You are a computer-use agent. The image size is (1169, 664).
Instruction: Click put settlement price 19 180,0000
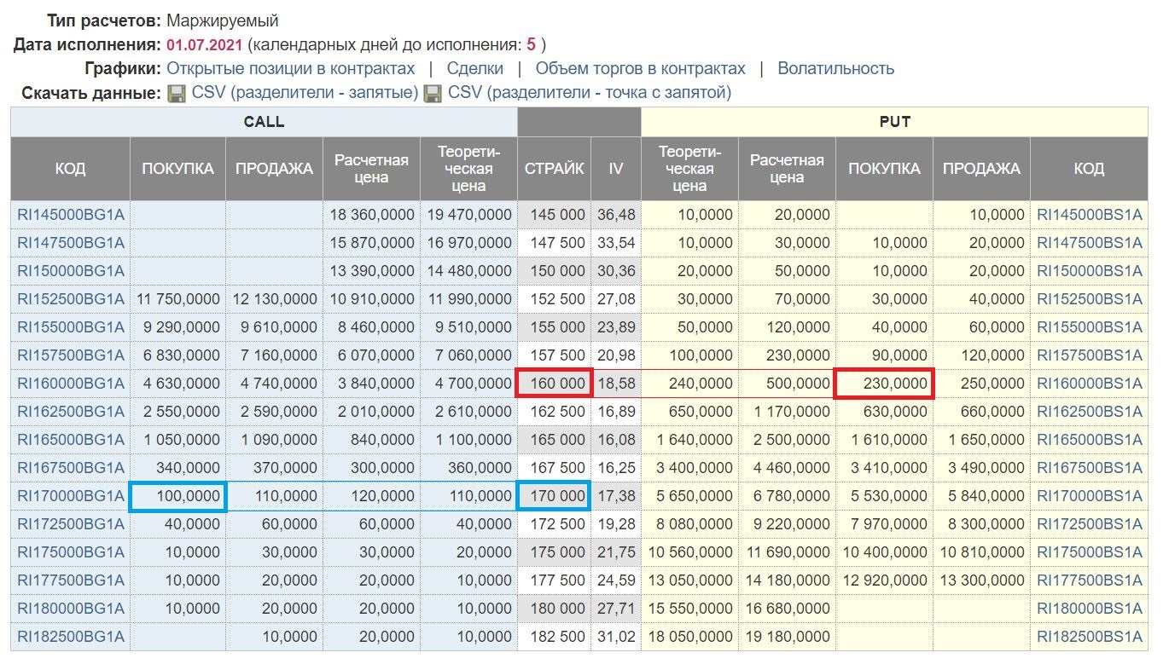[787, 637]
